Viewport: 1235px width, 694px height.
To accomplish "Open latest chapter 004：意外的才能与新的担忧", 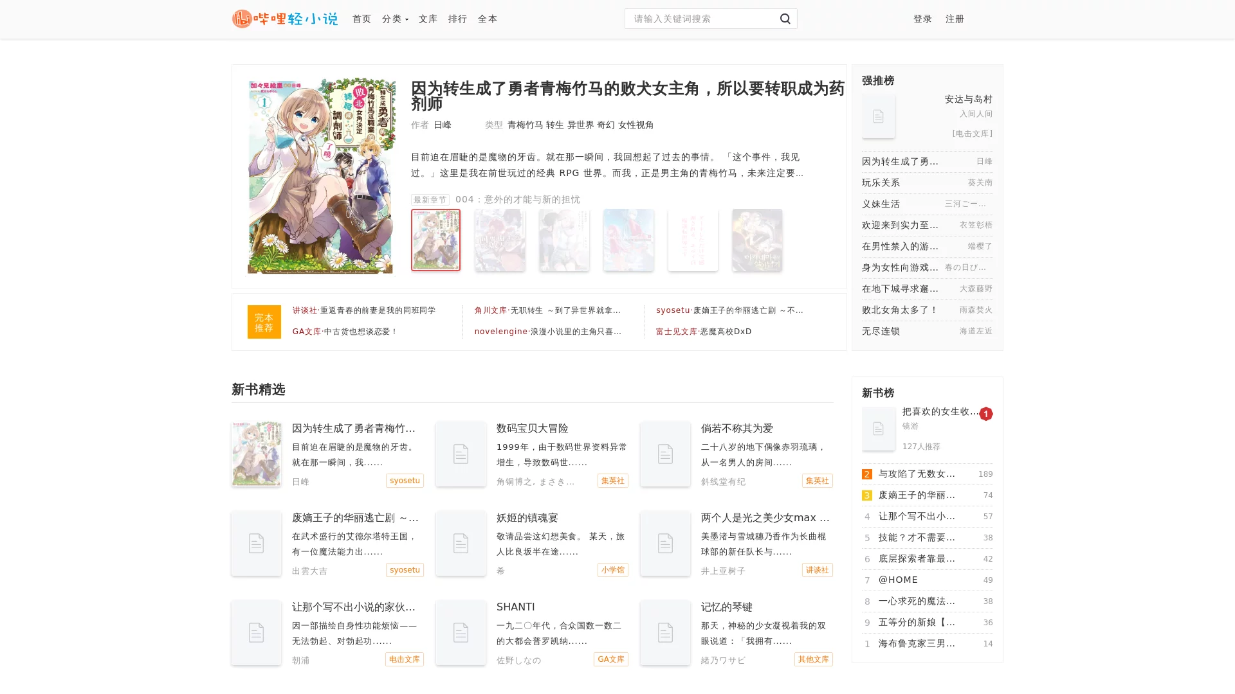I will pos(517,199).
